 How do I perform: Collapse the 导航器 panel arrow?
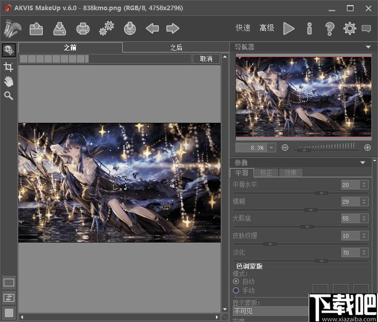click(x=368, y=47)
